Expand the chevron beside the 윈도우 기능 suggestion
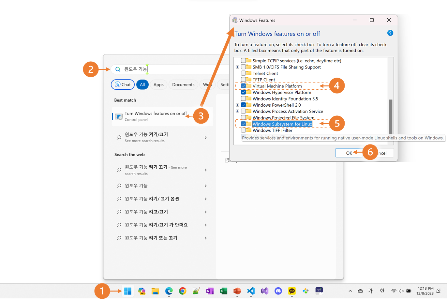 205,186
